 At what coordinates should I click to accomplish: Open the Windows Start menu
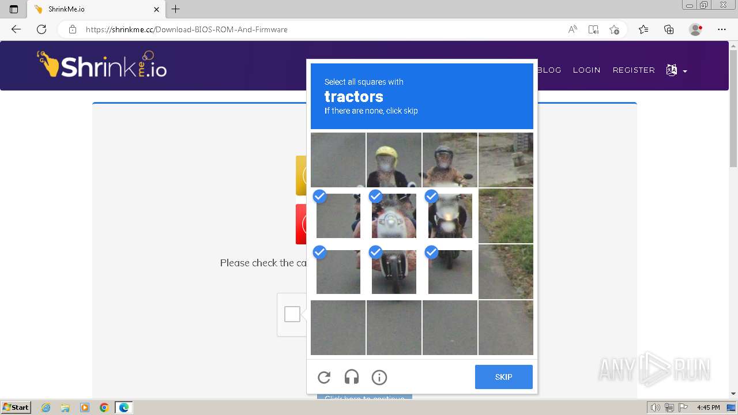pos(16,408)
